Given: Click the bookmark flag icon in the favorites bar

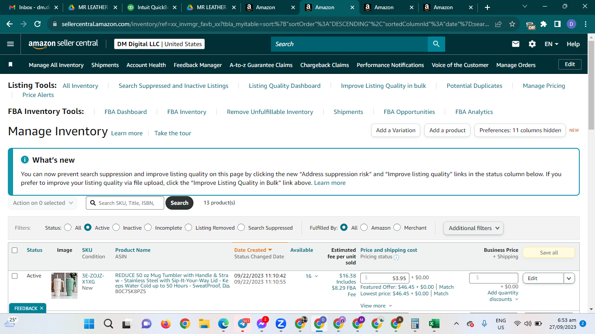Looking at the screenshot, I should (10, 64).
